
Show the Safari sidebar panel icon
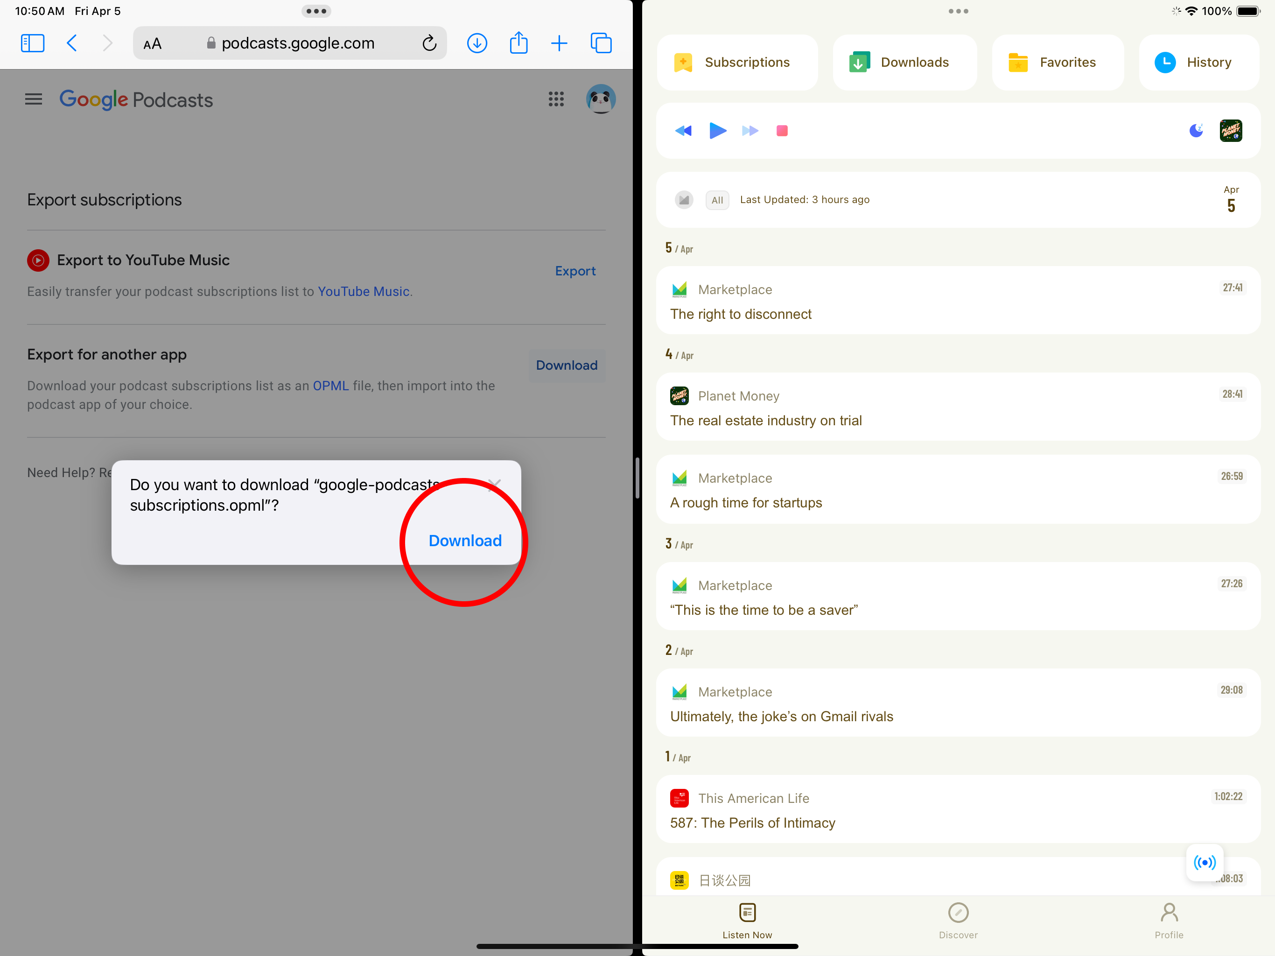point(32,43)
